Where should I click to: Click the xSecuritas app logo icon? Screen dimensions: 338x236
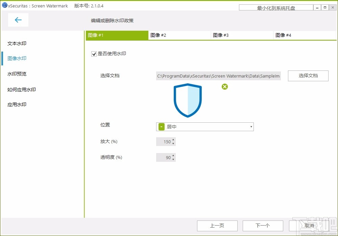4,5
